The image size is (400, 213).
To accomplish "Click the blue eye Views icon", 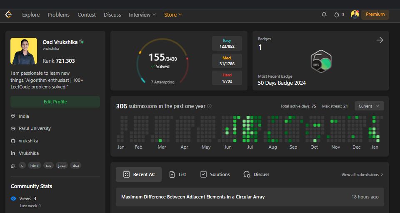I will click(13, 198).
